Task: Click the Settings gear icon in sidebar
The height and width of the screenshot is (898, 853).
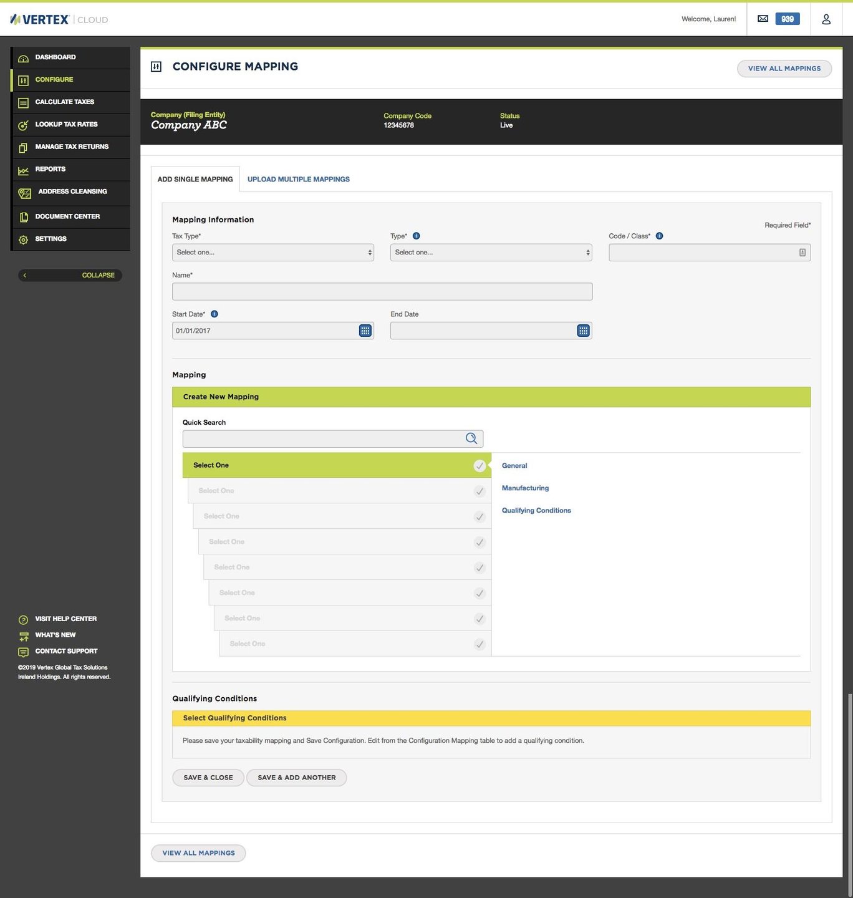Action: (23, 239)
